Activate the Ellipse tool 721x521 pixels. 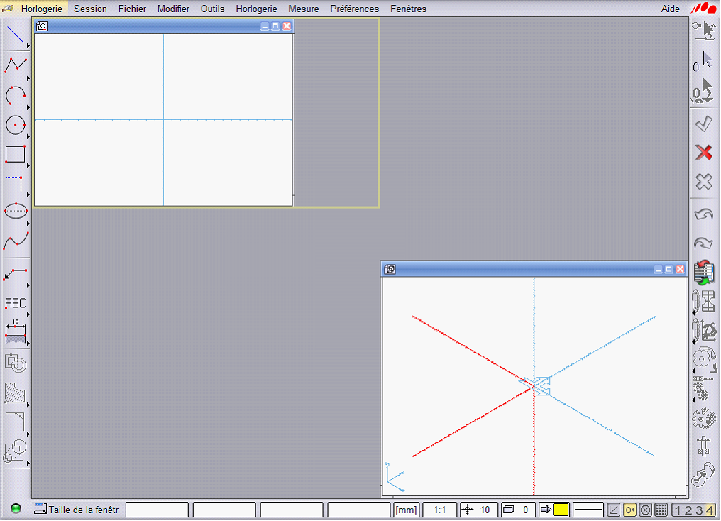click(x=16, y=210)
